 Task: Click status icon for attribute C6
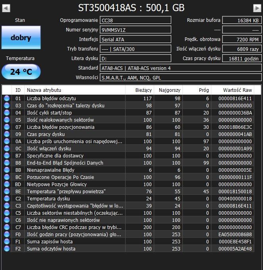(7, 220)
